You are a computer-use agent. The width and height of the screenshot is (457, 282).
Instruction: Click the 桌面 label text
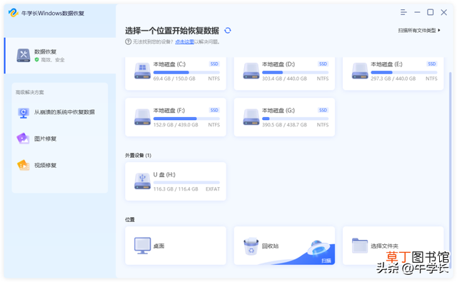159,246
